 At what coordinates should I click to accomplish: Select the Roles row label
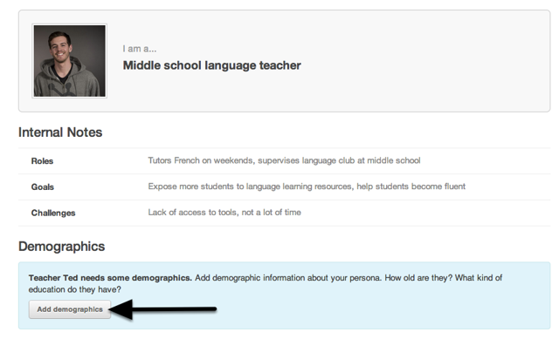(42, 161)
